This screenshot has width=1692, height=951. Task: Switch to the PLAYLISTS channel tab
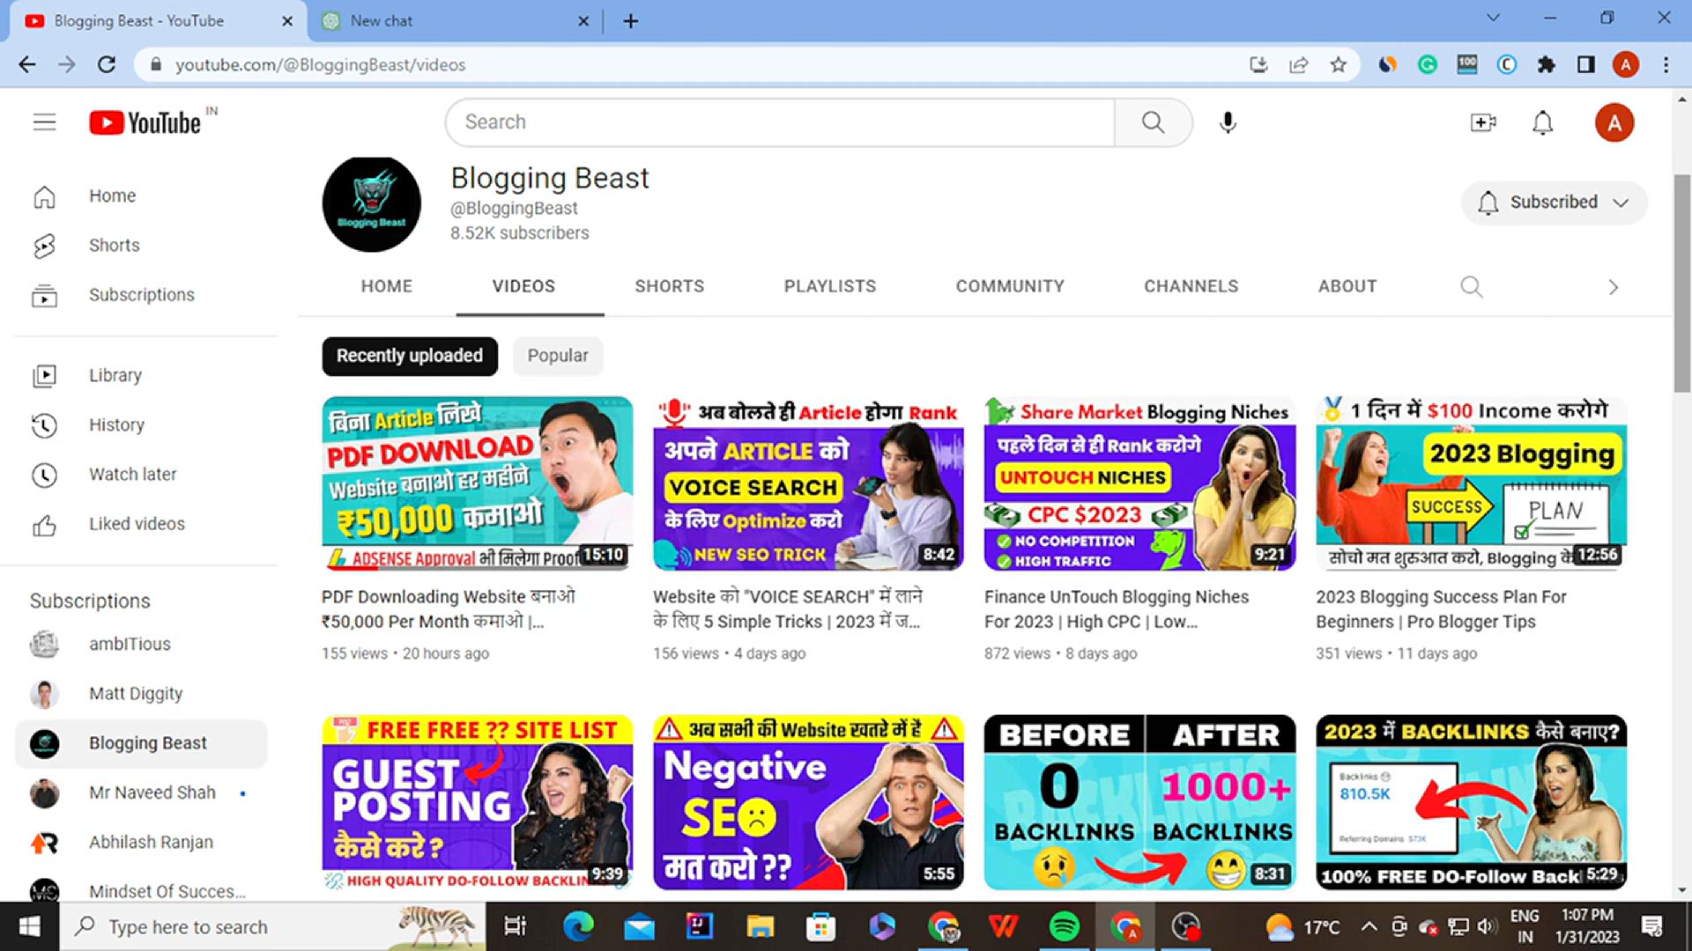[830, 286]
